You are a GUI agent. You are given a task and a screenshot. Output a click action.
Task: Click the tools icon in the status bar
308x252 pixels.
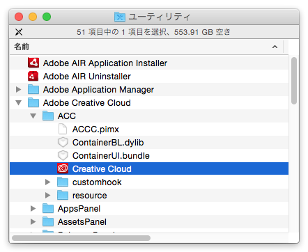pyautogui.click(x=19, y=32)
